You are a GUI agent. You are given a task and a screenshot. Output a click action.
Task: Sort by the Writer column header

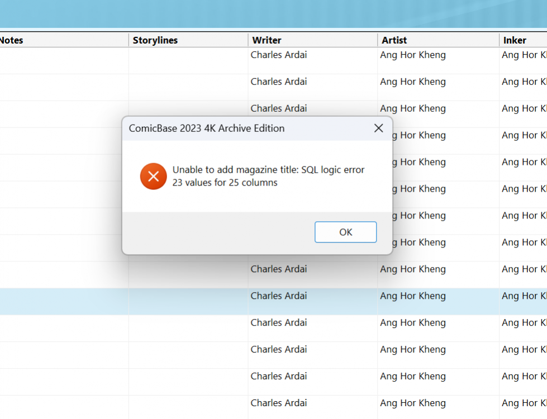[267, 40]
